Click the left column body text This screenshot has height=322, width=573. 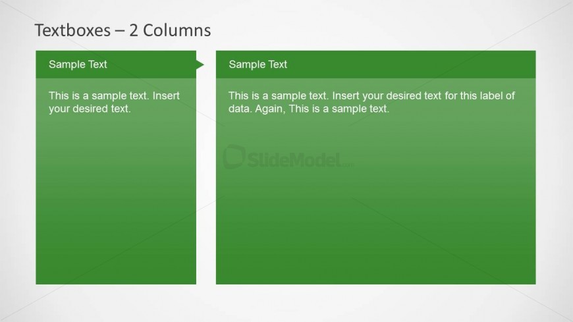point(114,102)
